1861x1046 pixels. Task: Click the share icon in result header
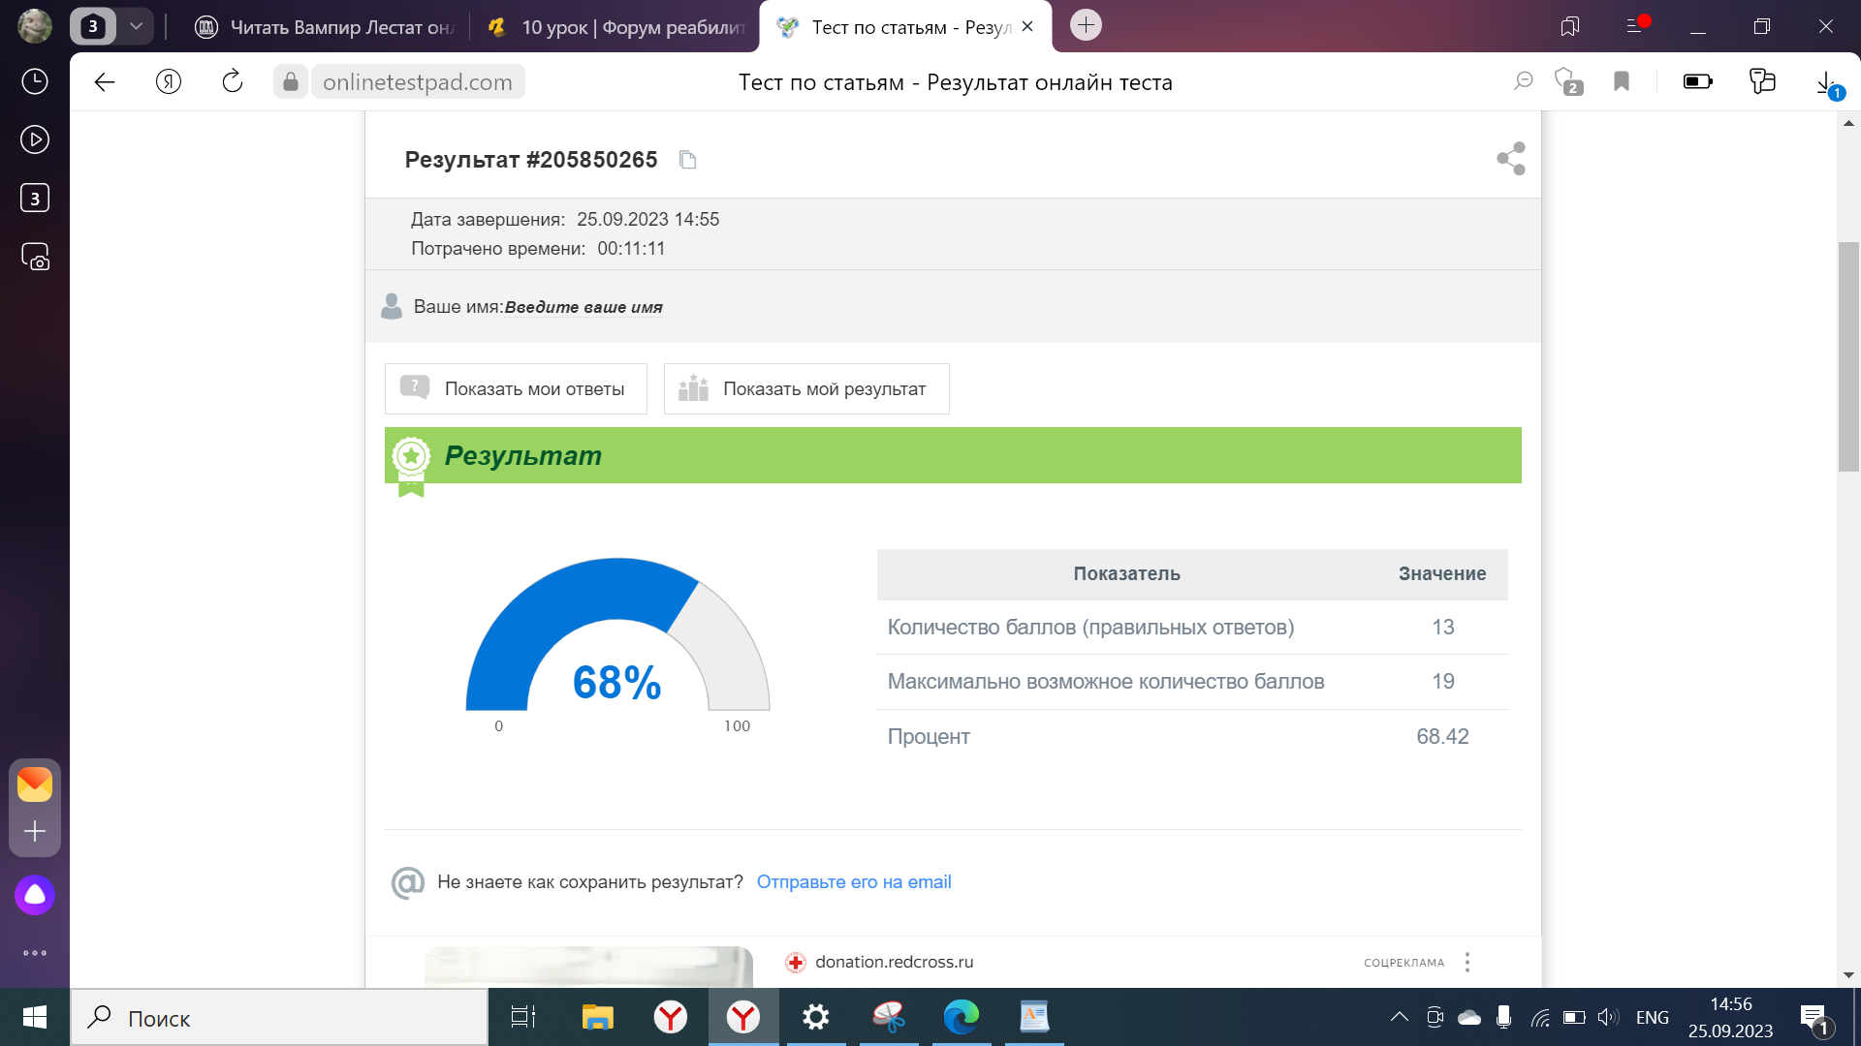pyautogui.click(x=1510, y=159)
